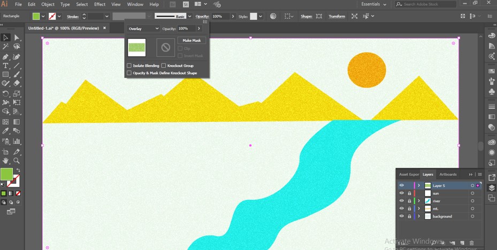Hide the mt. layer
This screenshot has width=497, height=250.
click(x=402, y=208)
